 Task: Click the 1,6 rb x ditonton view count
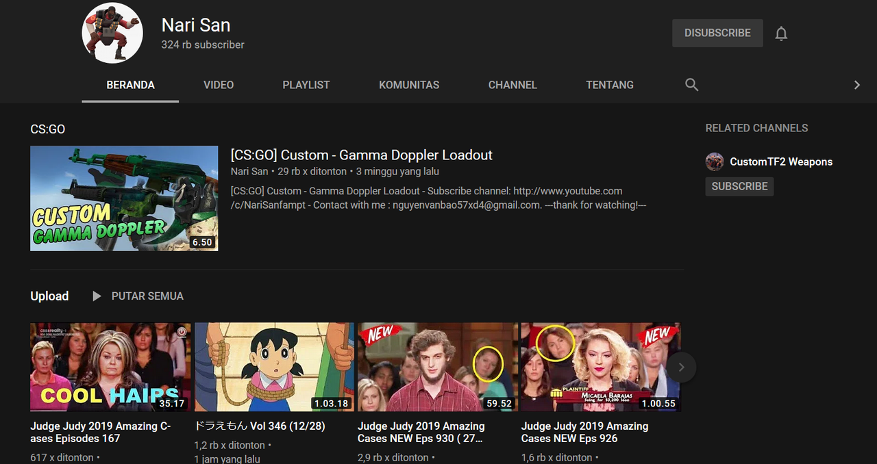[x=557, y=457]
